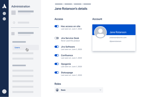
Task: Disable Jira Software access toggle
Action: coord(57,47)
